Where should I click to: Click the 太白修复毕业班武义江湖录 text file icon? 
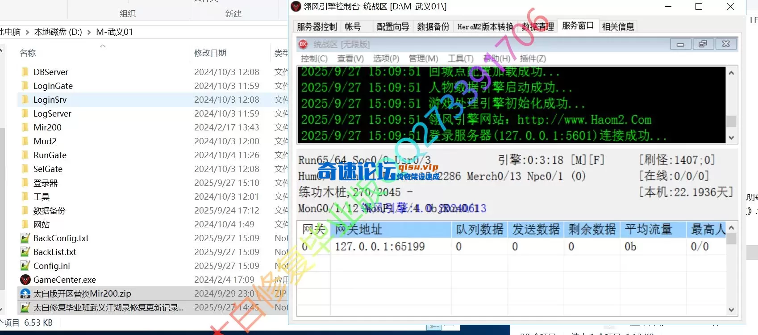pyautogui.click(x=25, y=307)
